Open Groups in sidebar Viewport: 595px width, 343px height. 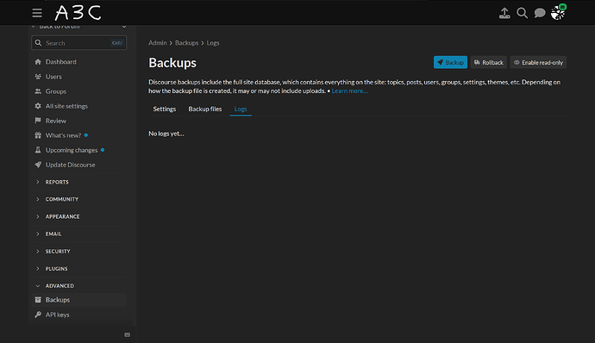click(79, 91)
